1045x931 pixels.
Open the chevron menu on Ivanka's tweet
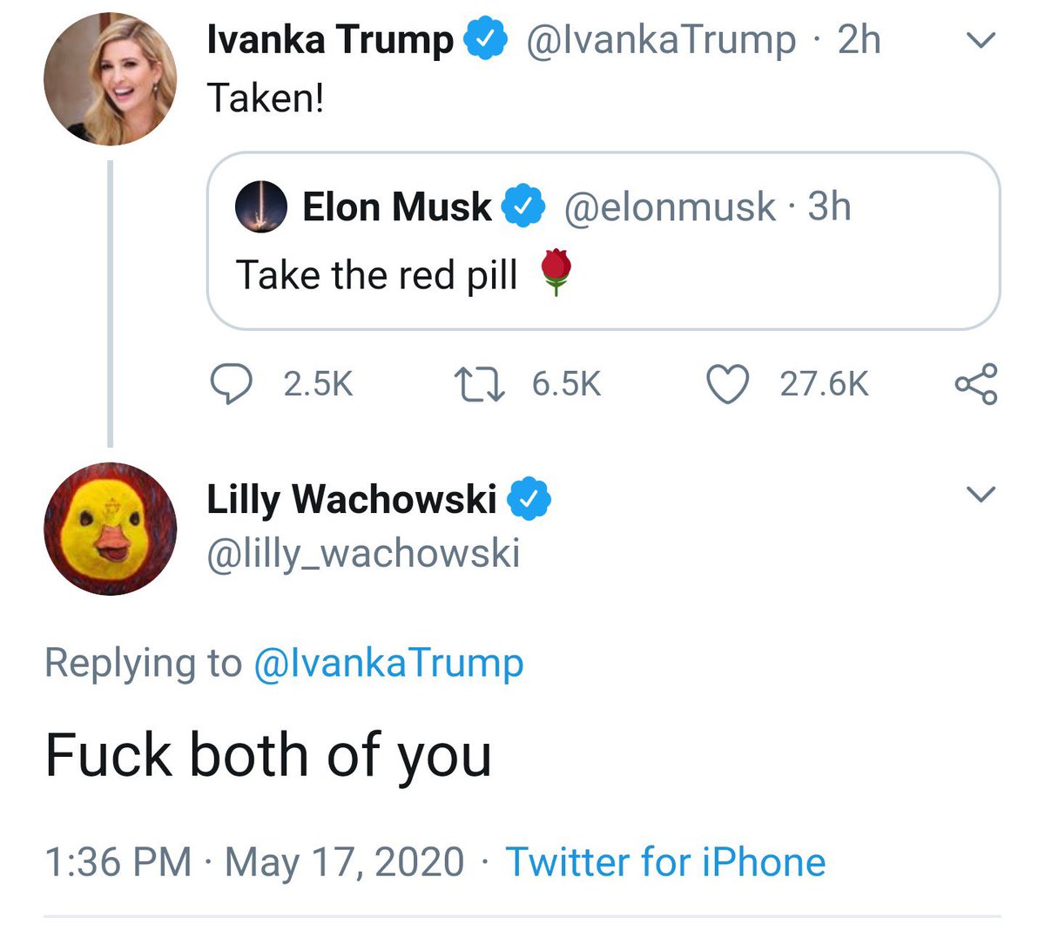981,41
